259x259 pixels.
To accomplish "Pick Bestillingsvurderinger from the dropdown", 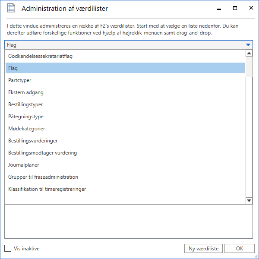I will tap(33, 141).
